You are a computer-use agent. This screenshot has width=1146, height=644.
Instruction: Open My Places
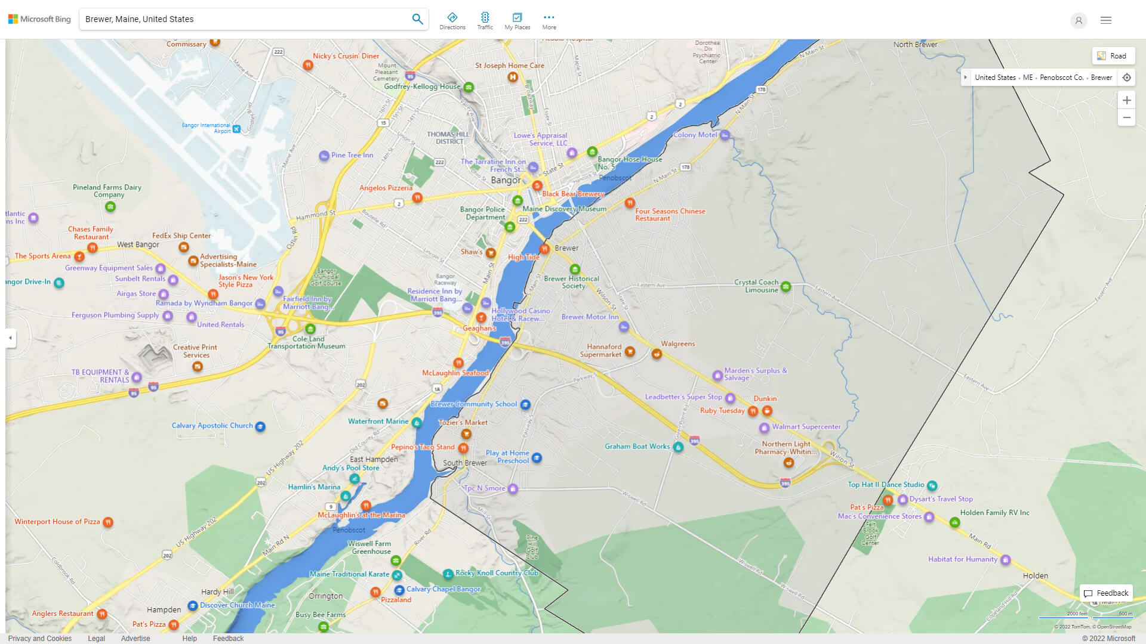(x=517, y=21)
